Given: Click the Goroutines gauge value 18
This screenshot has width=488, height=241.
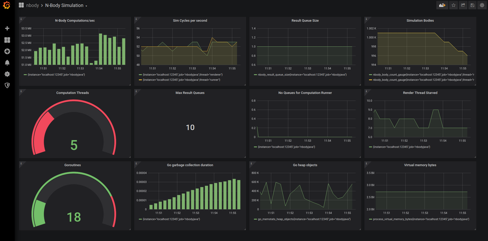Looking at the screenshot, I should pos(74,217).
